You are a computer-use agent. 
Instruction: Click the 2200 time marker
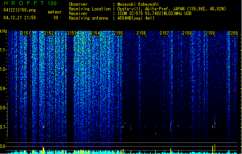point(233,33)
